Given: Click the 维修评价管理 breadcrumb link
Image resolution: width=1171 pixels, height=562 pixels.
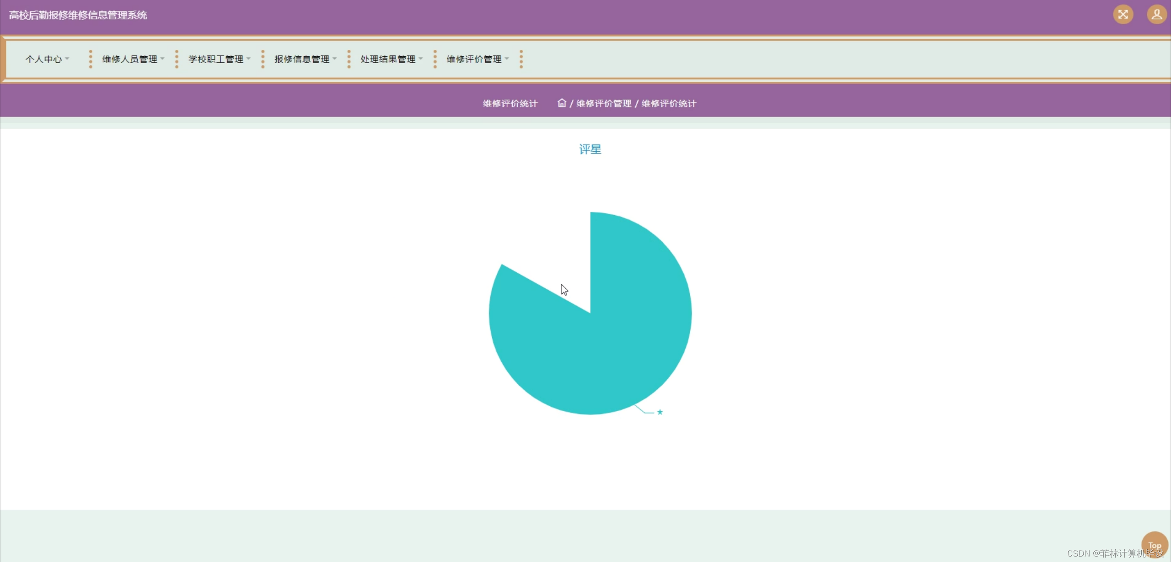Looking at the screenshot, I should tap(604, 104).
